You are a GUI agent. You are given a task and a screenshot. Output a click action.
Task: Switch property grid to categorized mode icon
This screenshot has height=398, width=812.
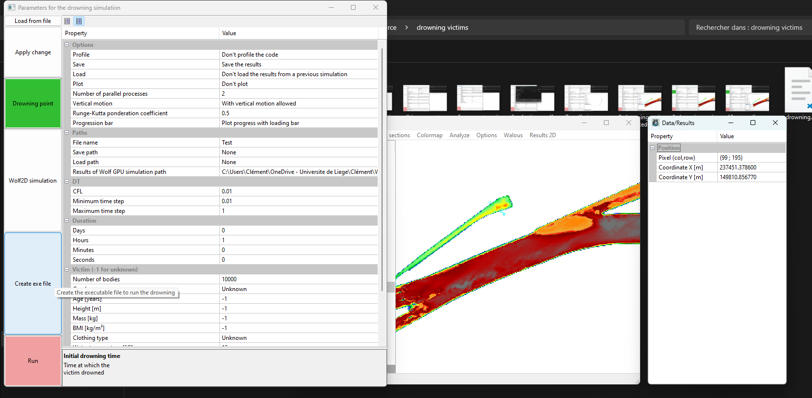pyautogui.click(x=67, y=21)
